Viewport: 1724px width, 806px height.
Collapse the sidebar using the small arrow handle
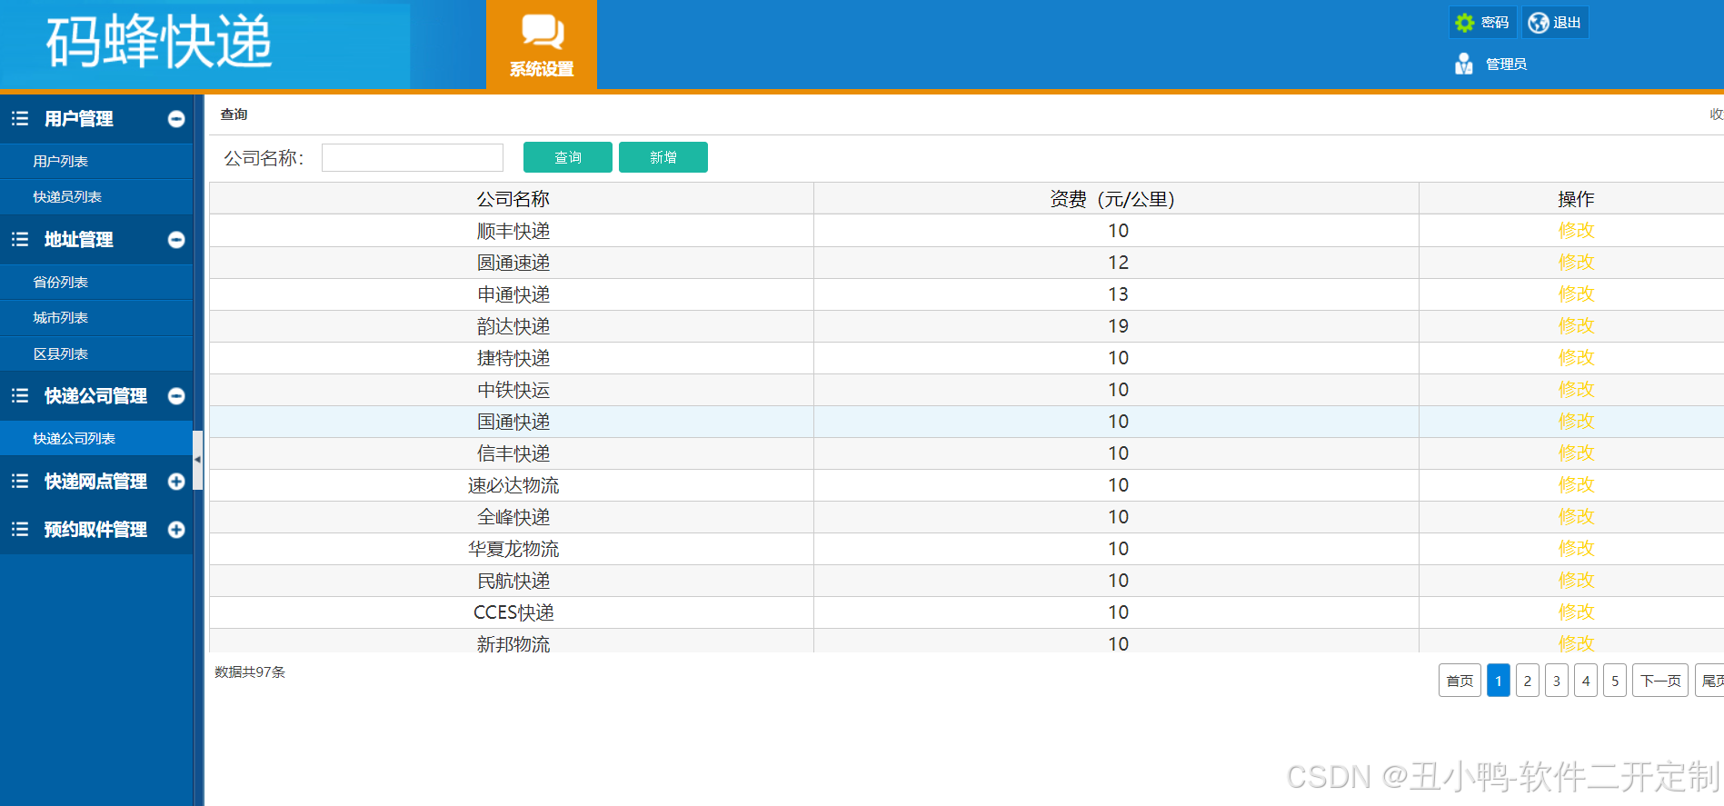198,460
